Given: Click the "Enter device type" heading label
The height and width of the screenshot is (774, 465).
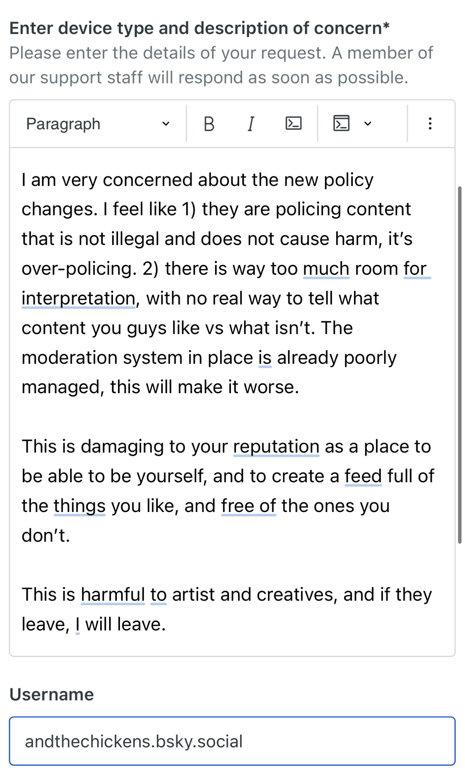Looking at the screenshot, I should (199, 28).
